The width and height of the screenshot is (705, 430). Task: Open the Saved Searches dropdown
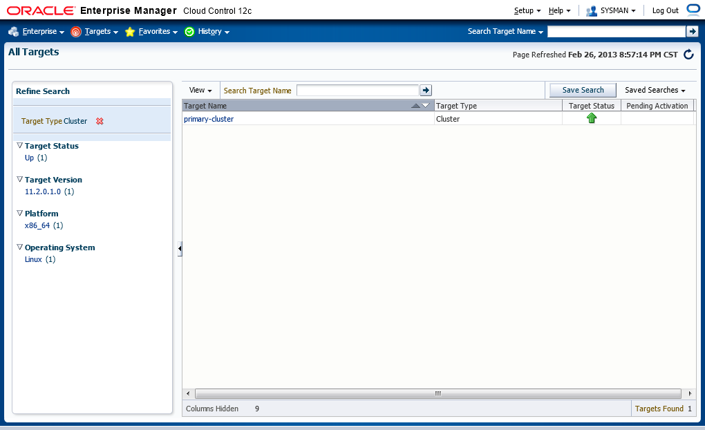coord(655,90)
